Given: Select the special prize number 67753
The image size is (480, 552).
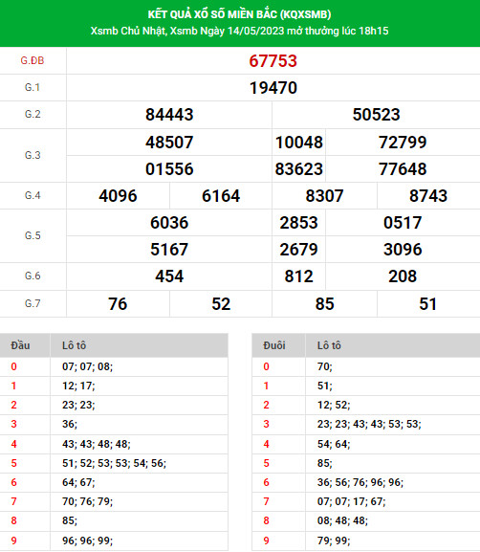Looking at the screenshot, I should pyautogui.click(x=273, y=61).
